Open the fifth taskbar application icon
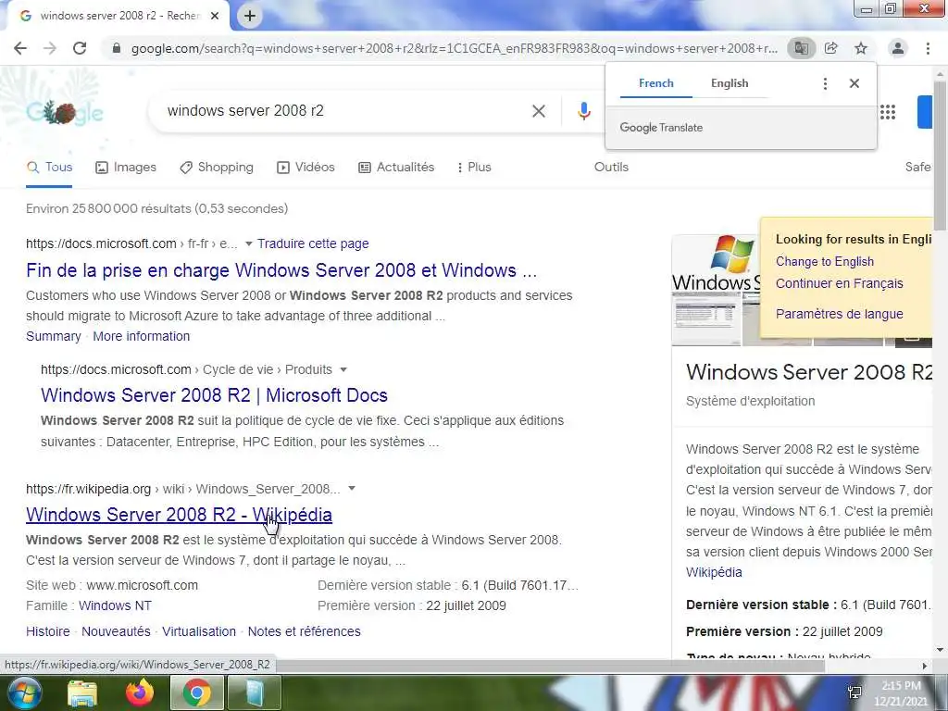Screen dimensions: 948x711 [x=255, y=692]
